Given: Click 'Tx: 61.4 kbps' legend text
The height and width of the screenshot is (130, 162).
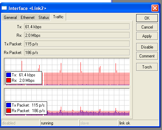Looking at the screenshot, I should click(x=23, y=75).
